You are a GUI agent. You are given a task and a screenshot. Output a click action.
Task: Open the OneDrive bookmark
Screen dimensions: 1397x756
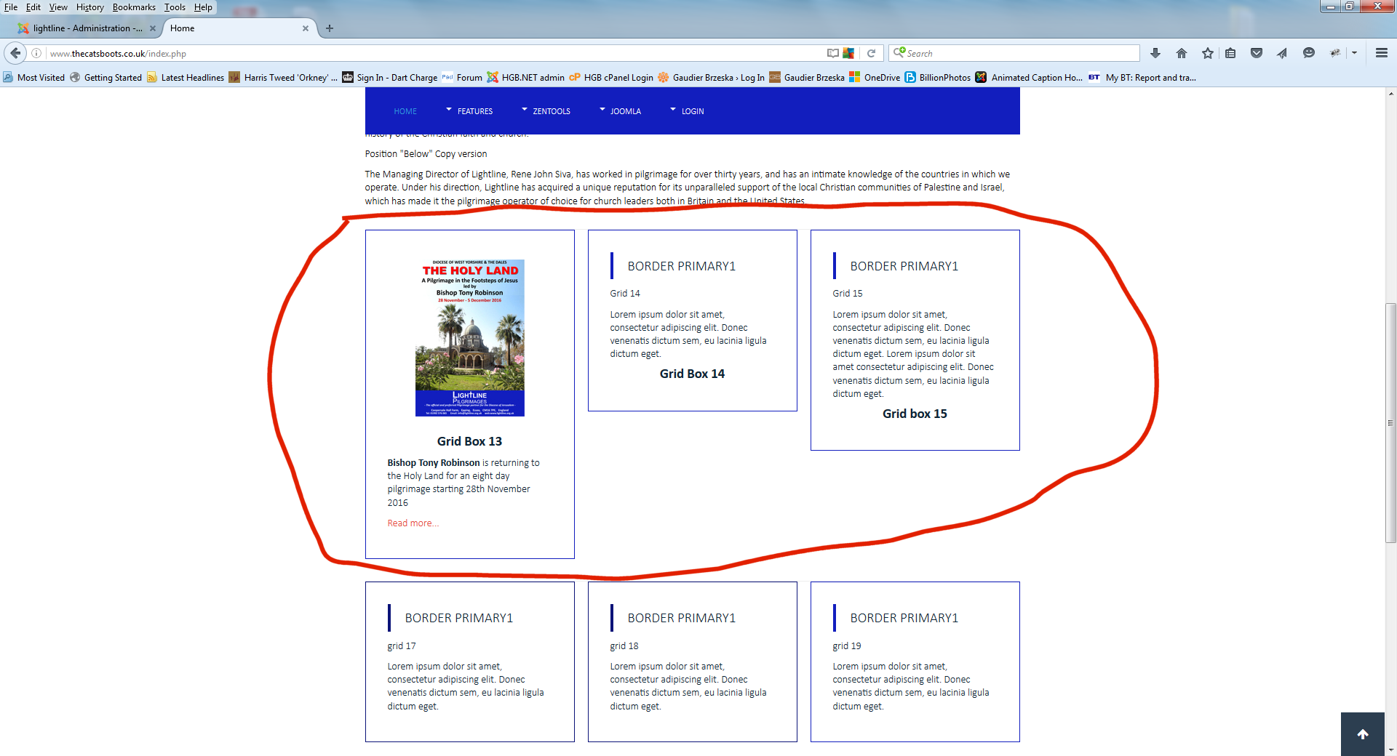click(x=875, y=78)
